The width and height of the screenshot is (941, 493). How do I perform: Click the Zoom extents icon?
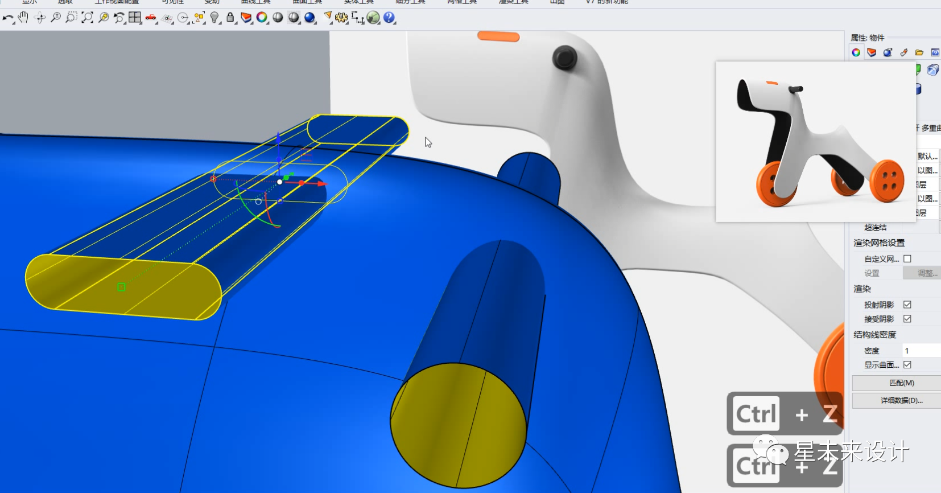coord(87,18)
